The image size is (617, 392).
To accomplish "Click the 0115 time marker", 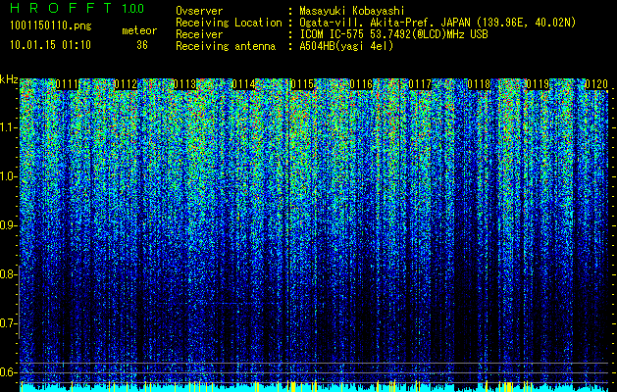I will pyautogui.click(x=302, y=84).
